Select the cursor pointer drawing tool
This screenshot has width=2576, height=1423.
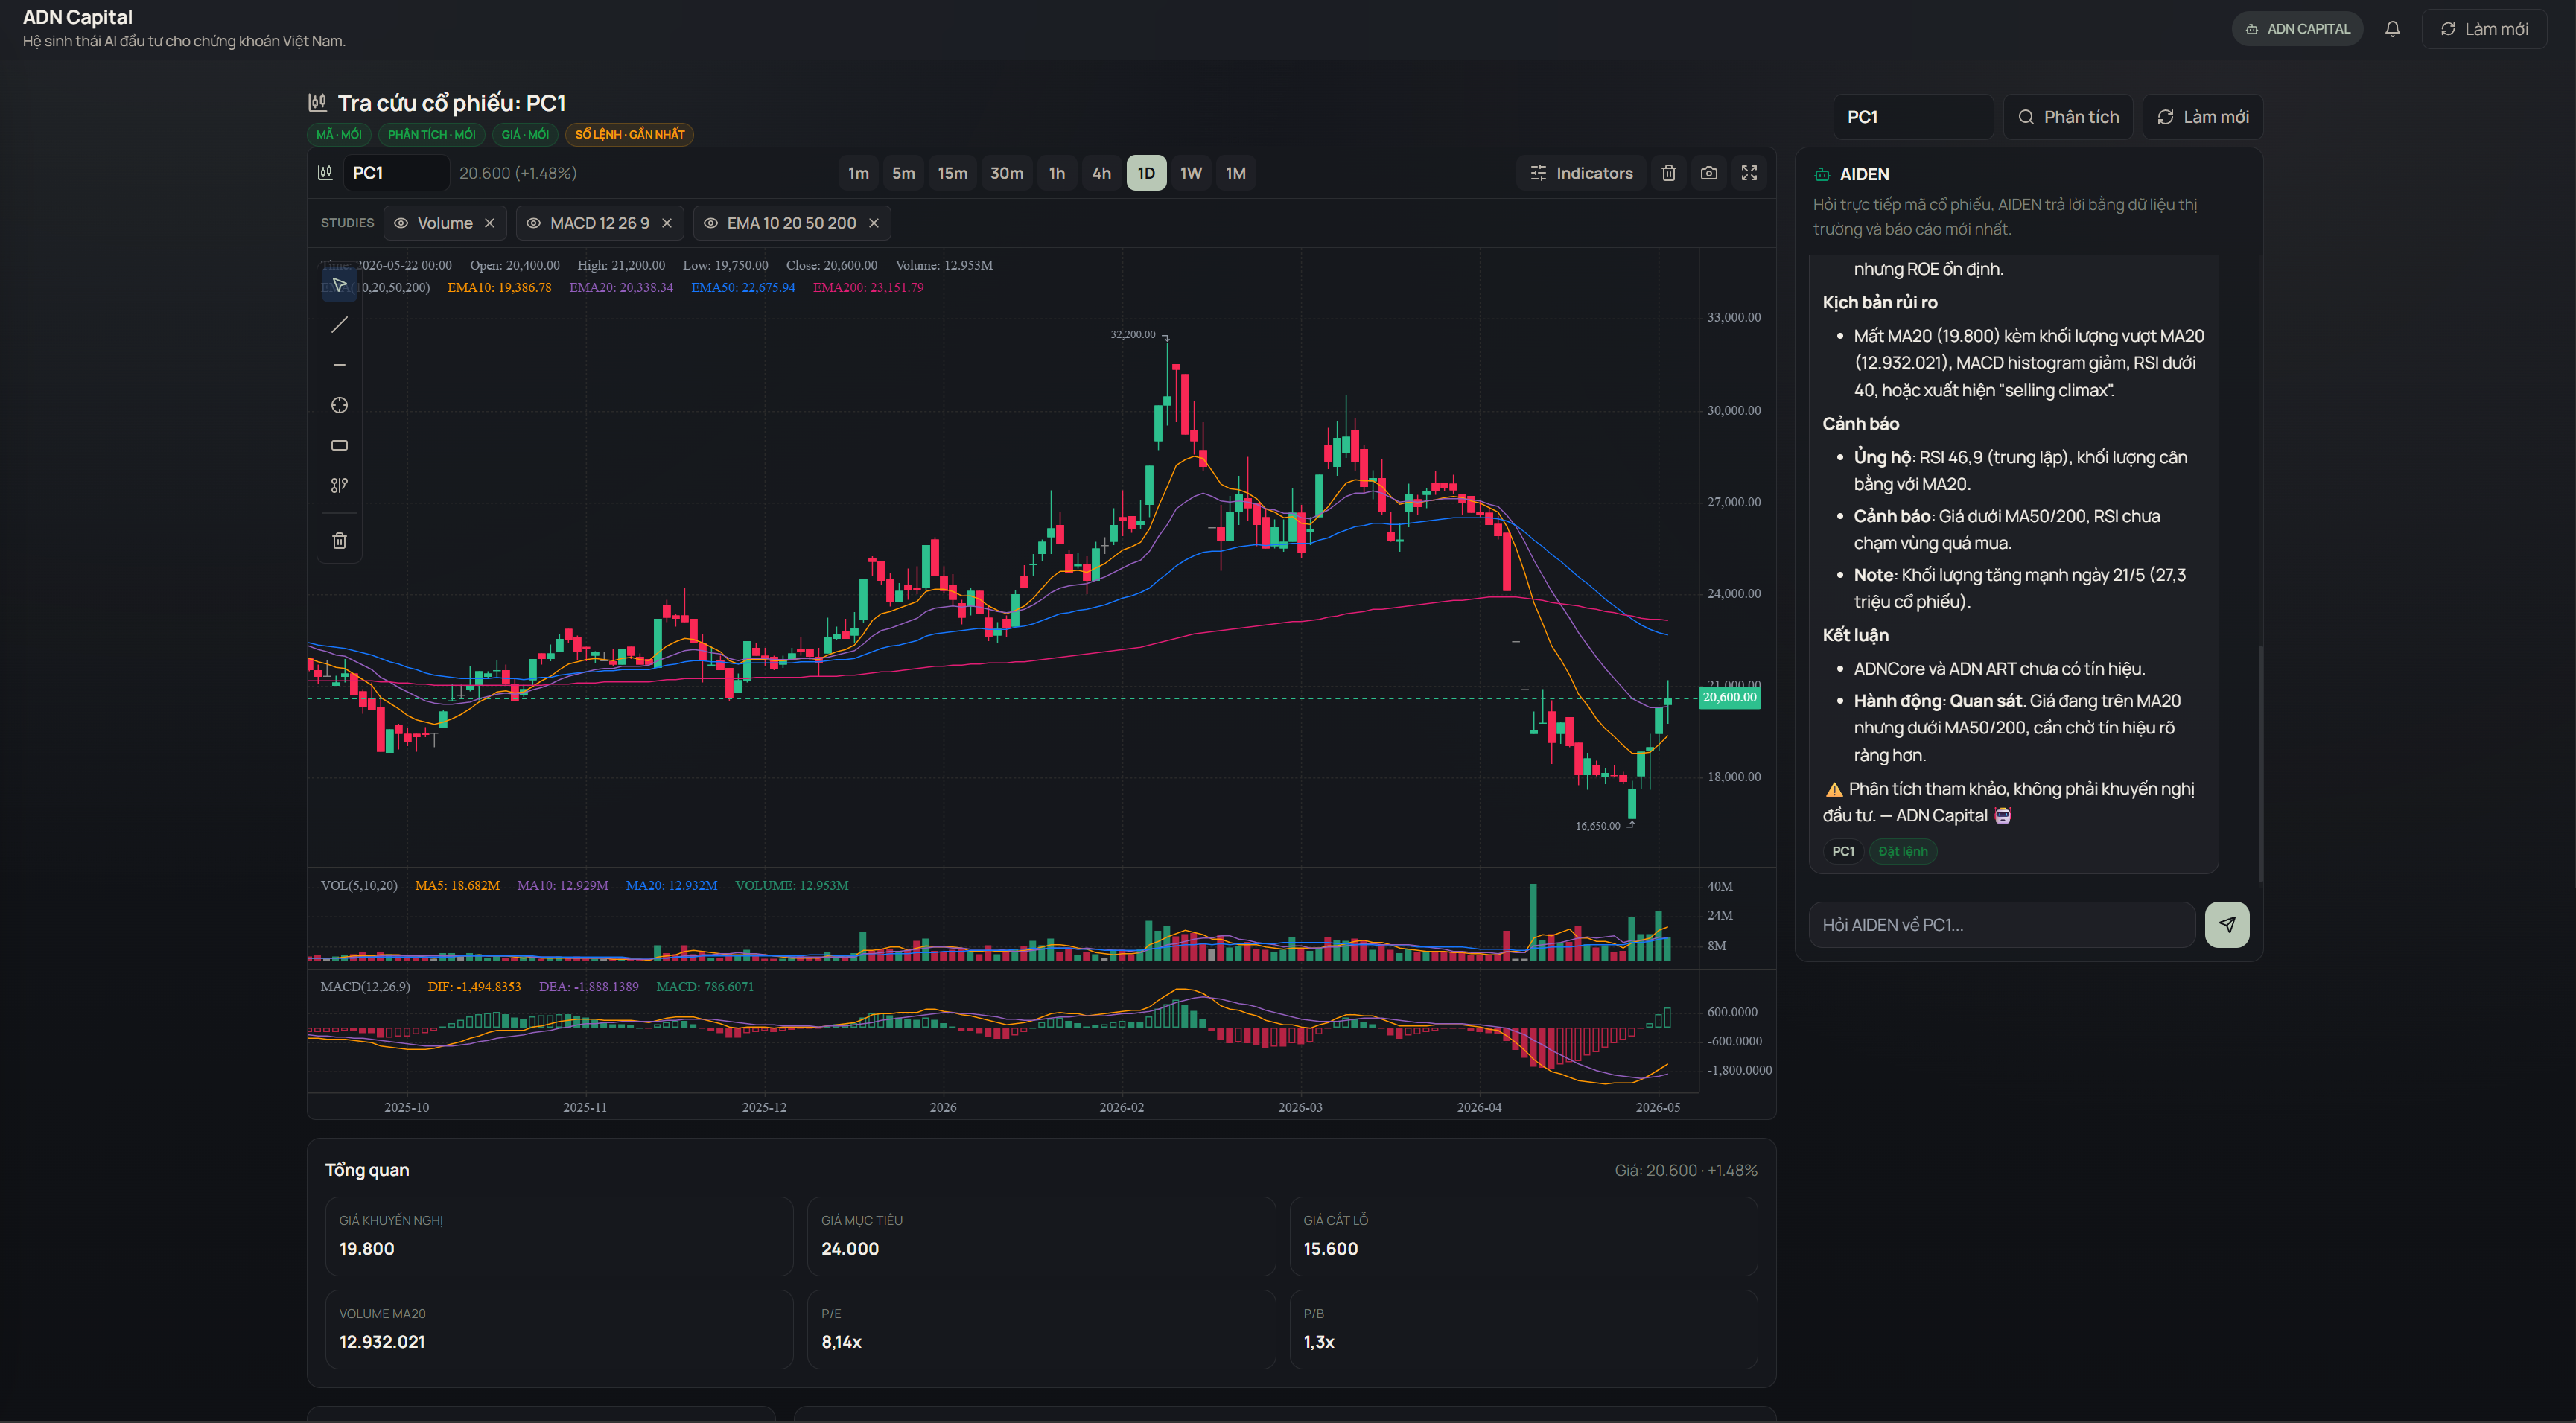click(339, 285)
